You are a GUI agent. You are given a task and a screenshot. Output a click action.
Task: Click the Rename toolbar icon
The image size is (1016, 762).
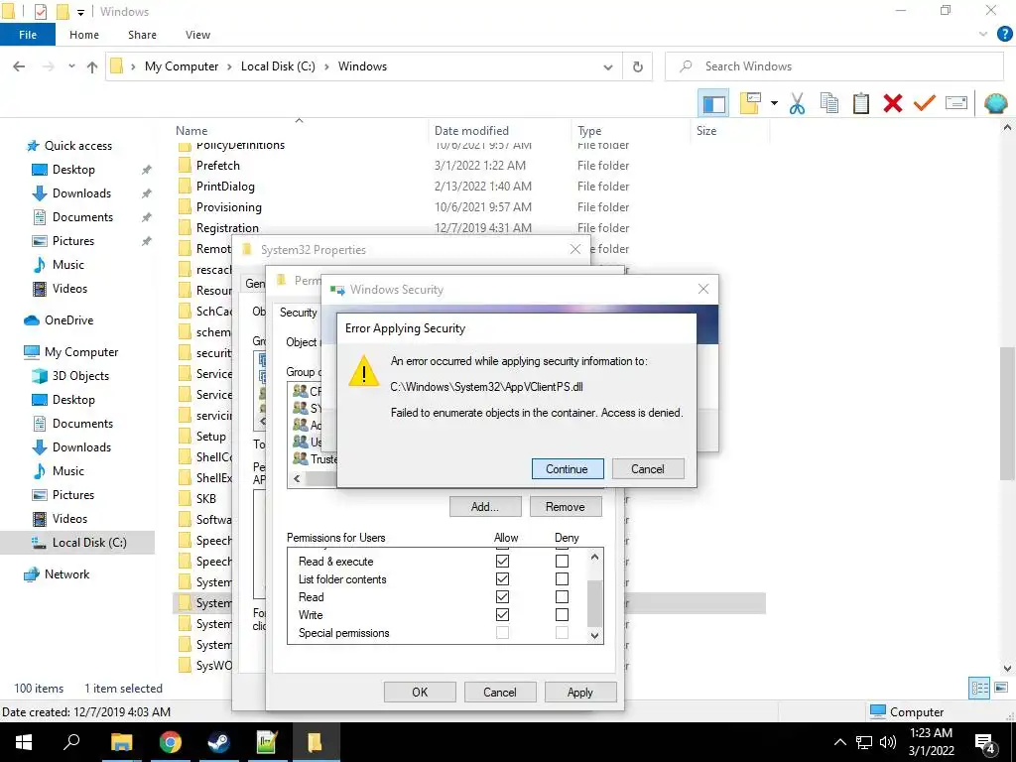coord(956,103)
